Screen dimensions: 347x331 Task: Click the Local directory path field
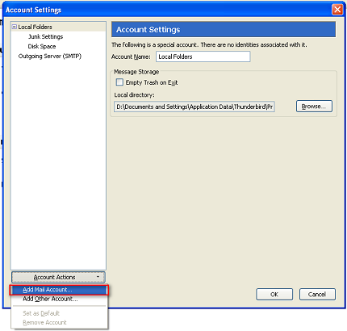pyautogui.click(x=194, y=107)
